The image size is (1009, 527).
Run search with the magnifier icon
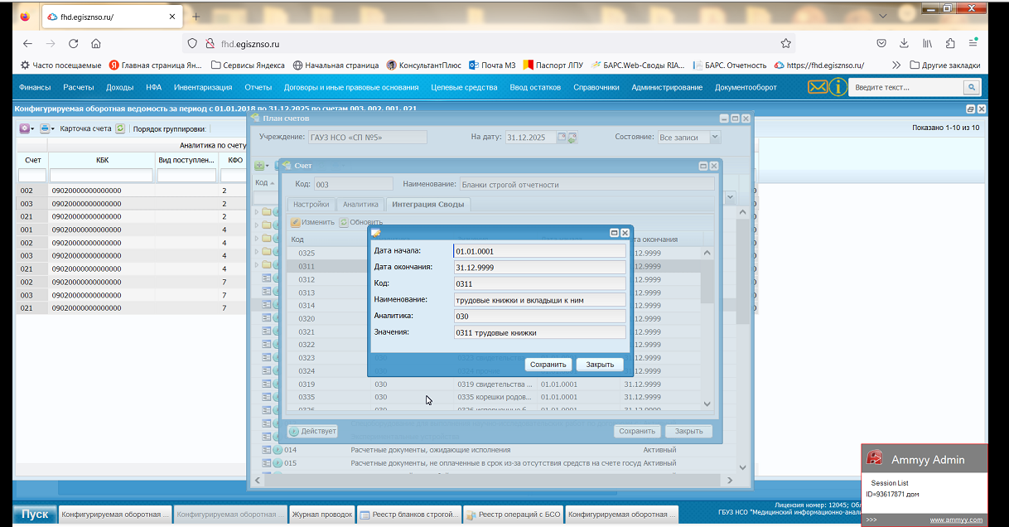click(x=971, y=87)
